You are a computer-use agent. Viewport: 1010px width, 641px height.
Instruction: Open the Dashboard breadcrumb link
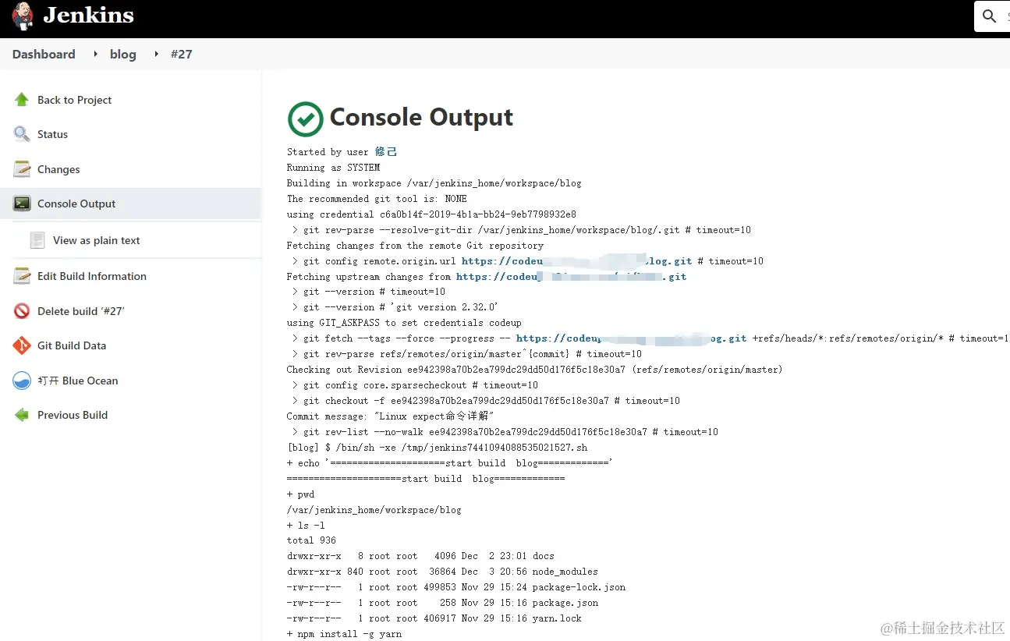point(44,54)
